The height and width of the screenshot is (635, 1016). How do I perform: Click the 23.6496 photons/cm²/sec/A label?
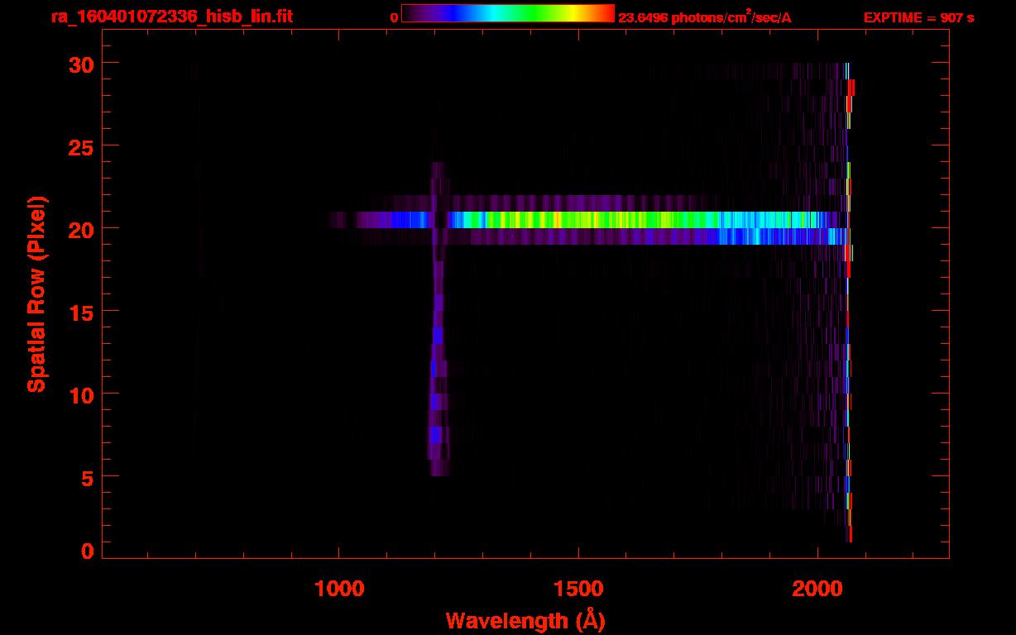pos(705,17)
